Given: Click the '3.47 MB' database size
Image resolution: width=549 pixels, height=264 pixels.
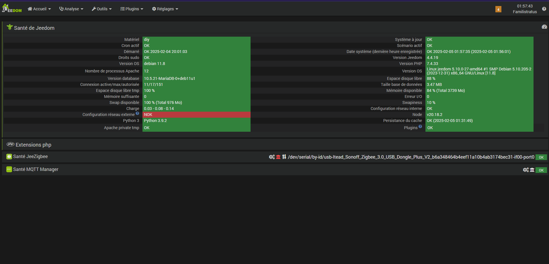Looking at the screenshot, I should pos(434,84).
